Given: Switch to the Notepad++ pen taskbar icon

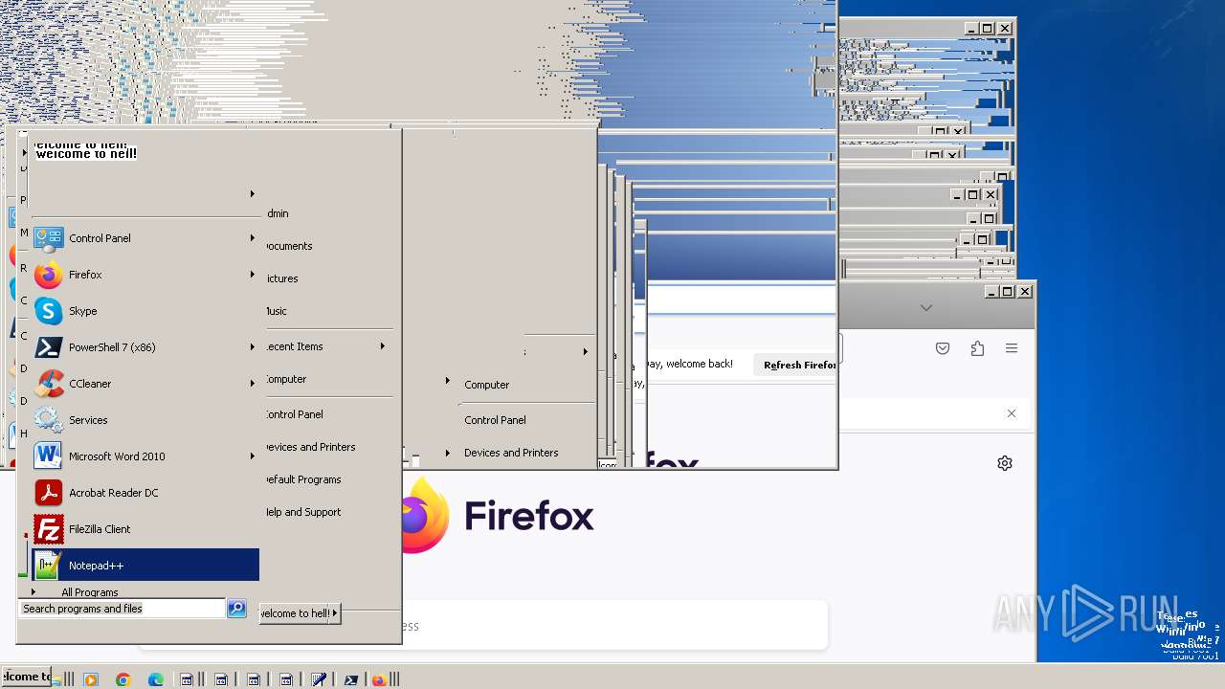Looking at the screenshot, I should point(319,679).
